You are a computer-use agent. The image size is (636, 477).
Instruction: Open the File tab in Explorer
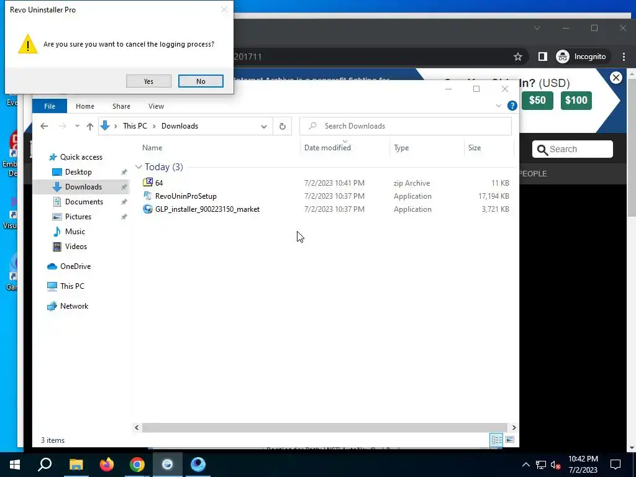pyautogui.click(x=50, y=106)
